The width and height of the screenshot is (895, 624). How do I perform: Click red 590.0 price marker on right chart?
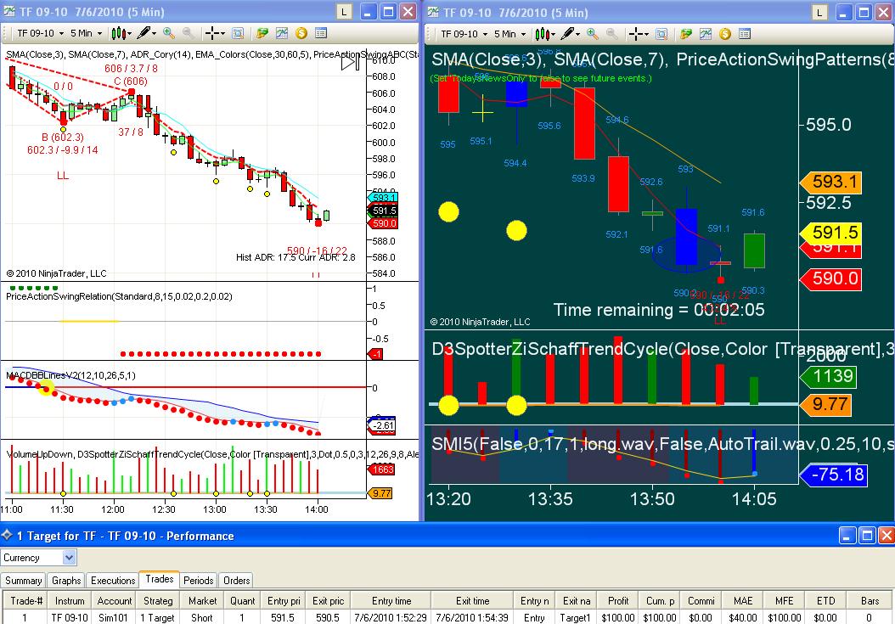point(831,278)
